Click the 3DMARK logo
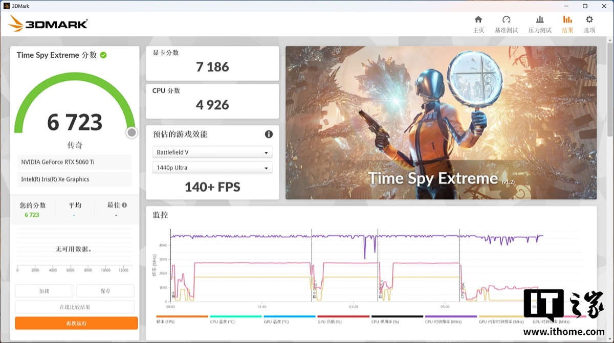 point(48,24)
